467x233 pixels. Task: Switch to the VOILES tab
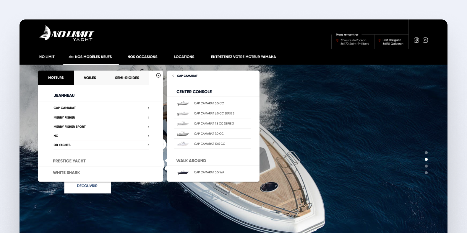90,78
